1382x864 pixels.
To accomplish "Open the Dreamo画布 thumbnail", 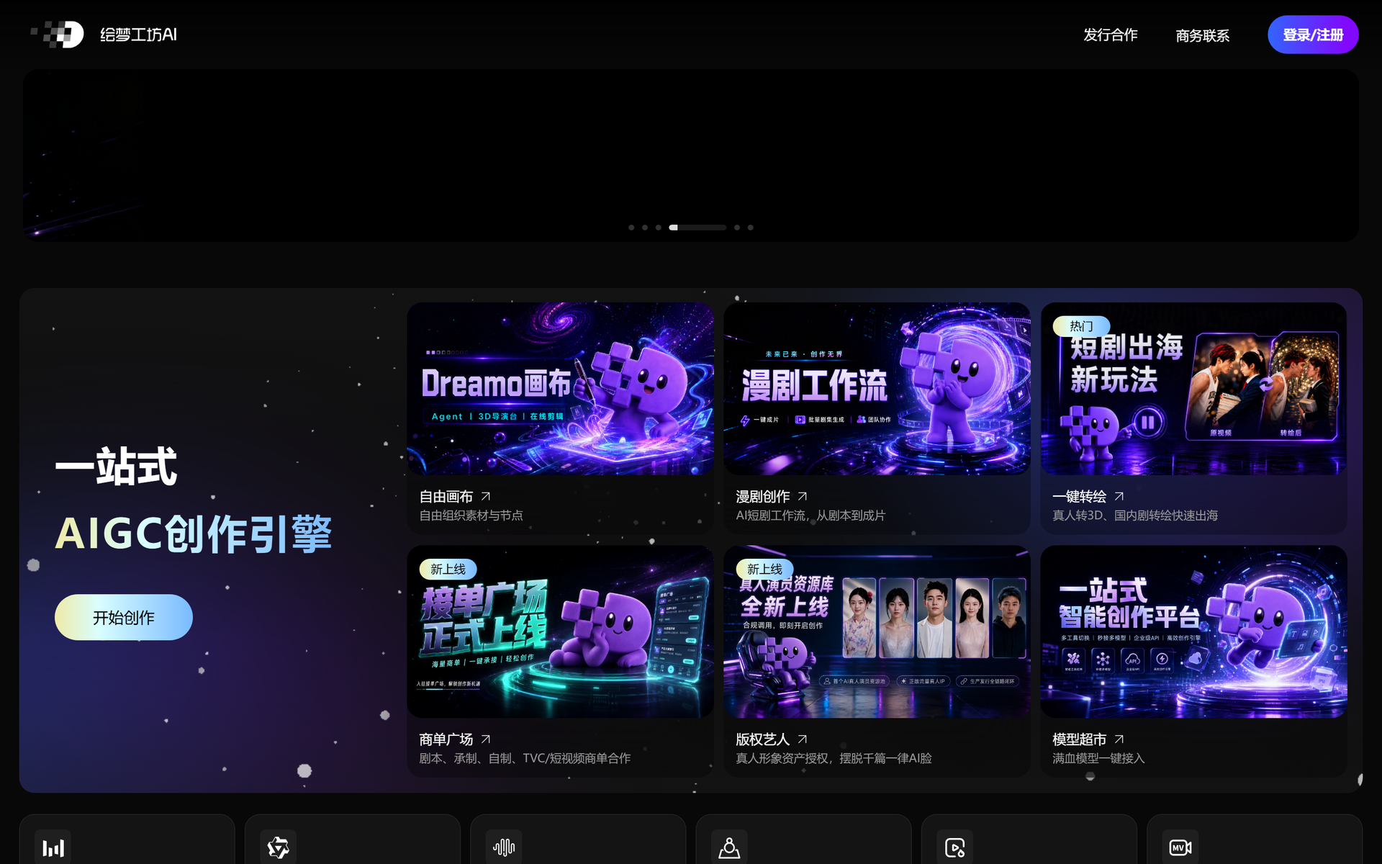I will tap(560, 389).
